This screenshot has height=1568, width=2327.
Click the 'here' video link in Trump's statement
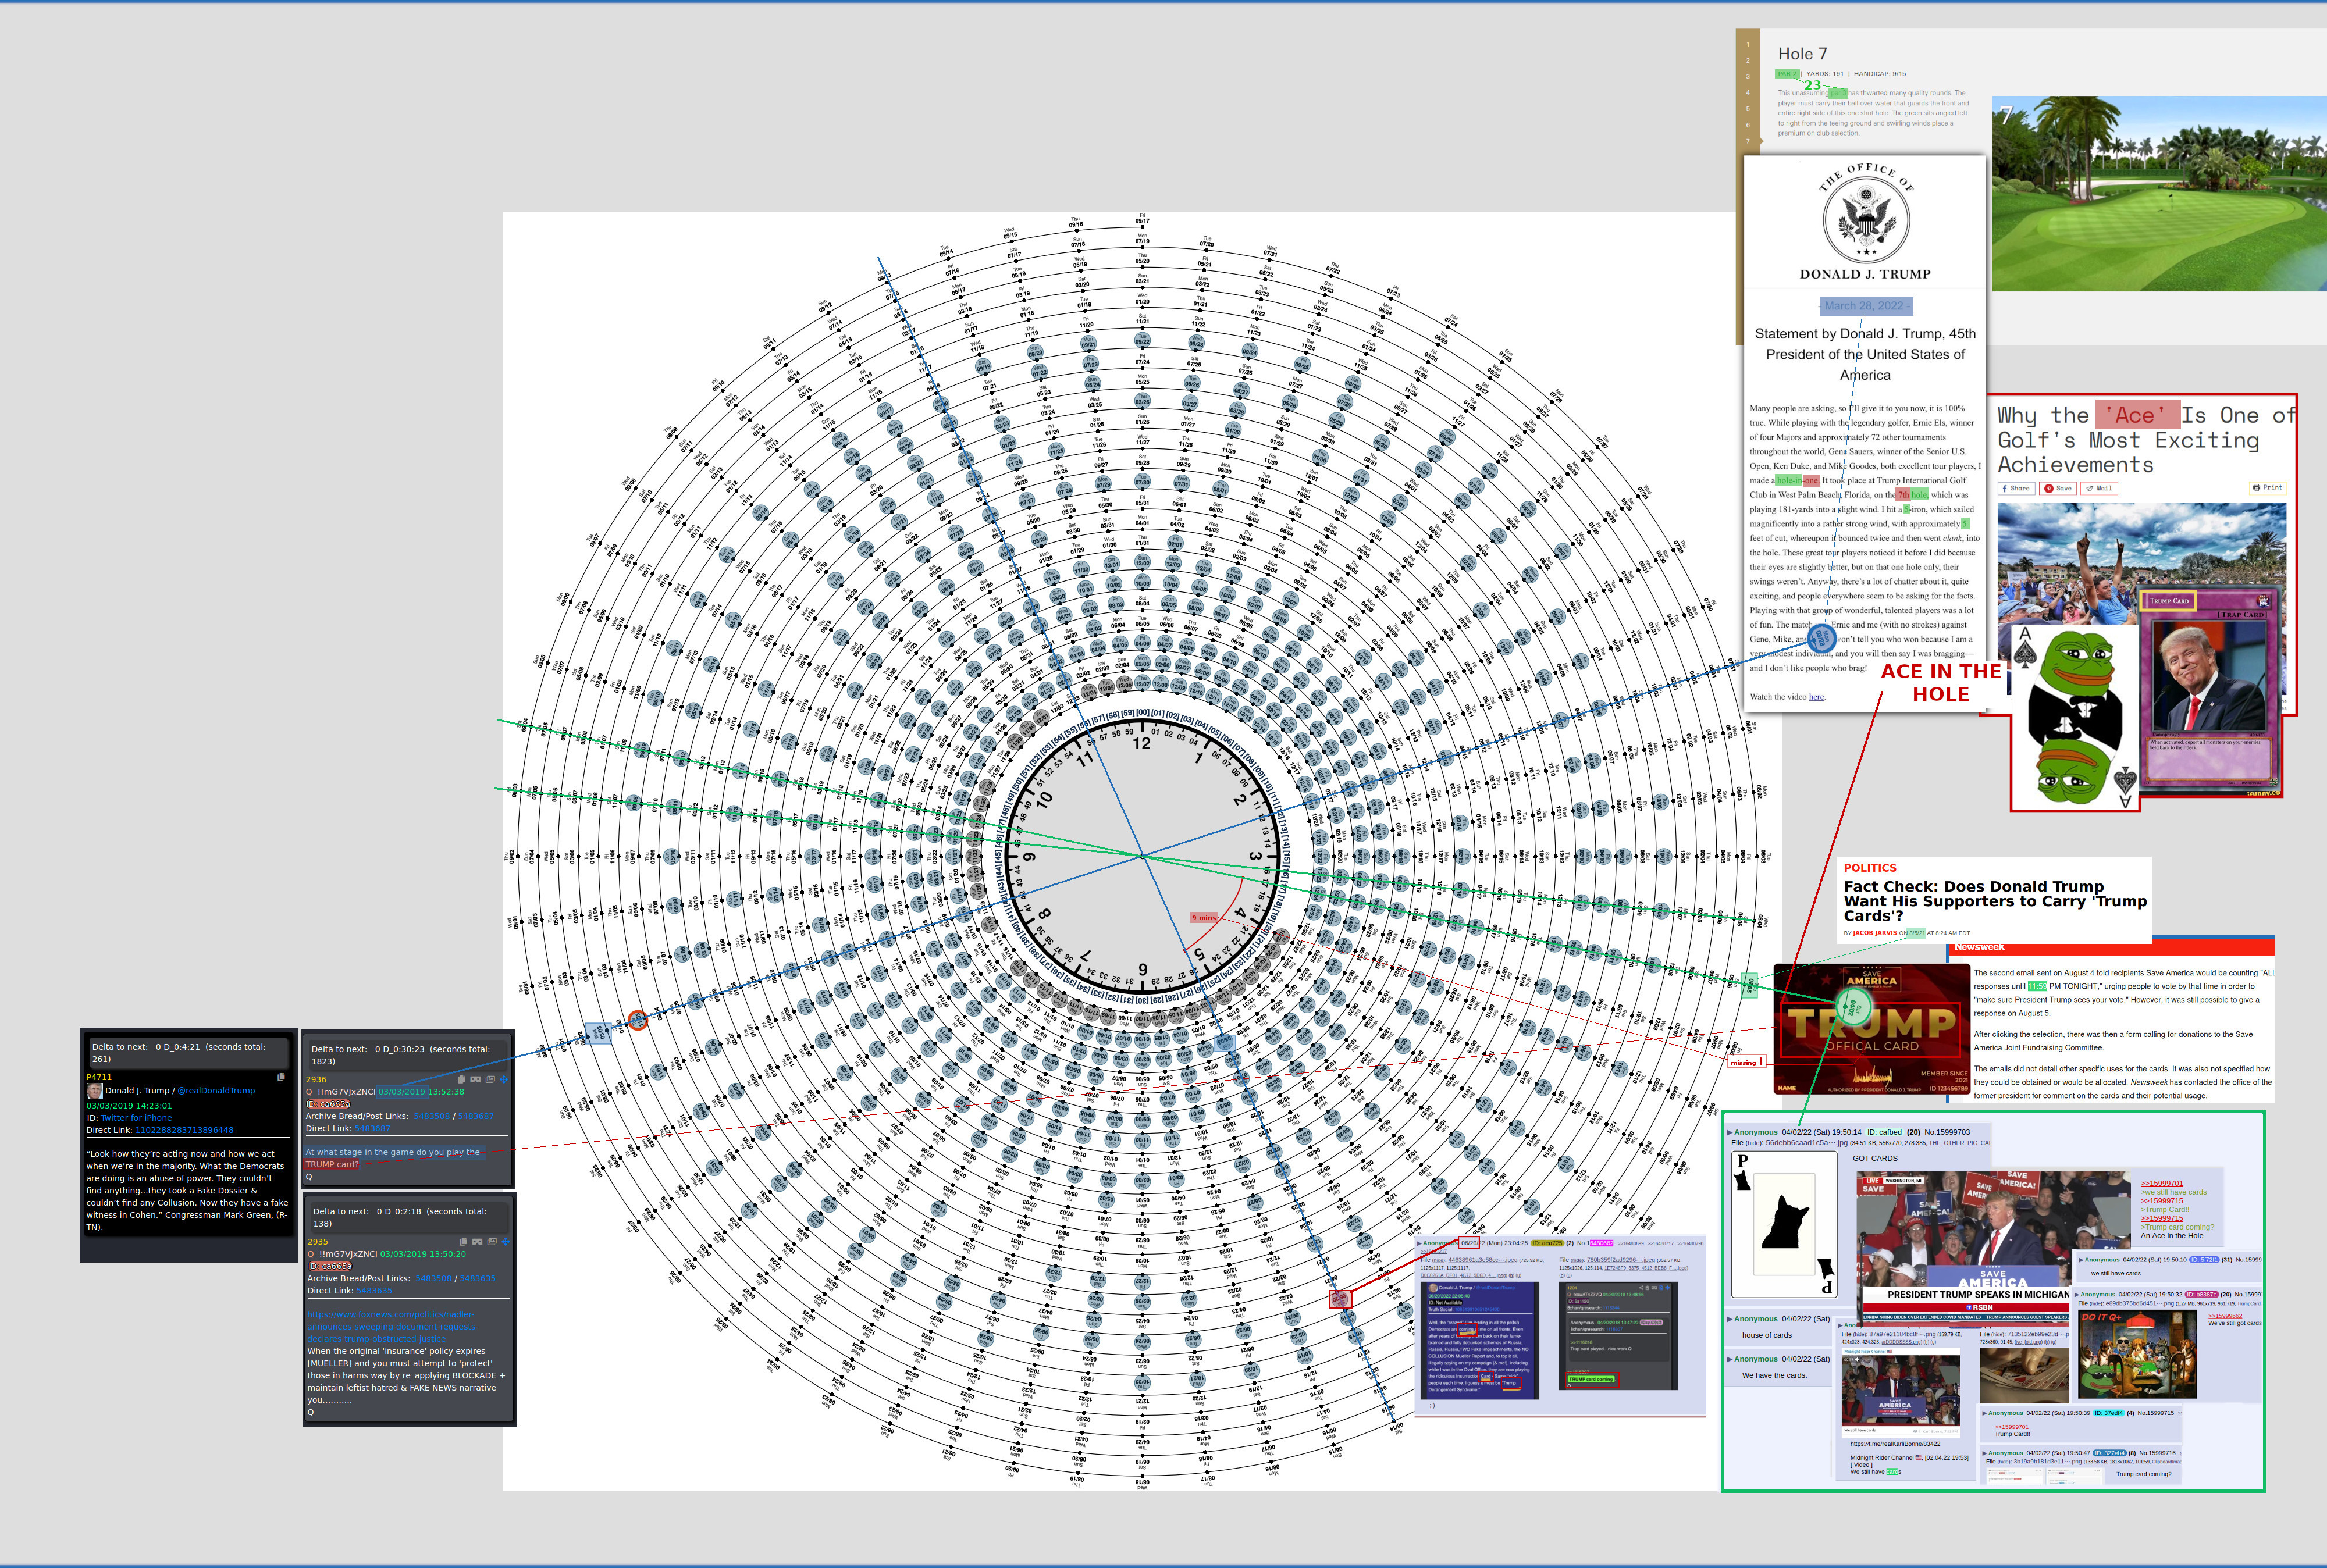point(1816,697)
